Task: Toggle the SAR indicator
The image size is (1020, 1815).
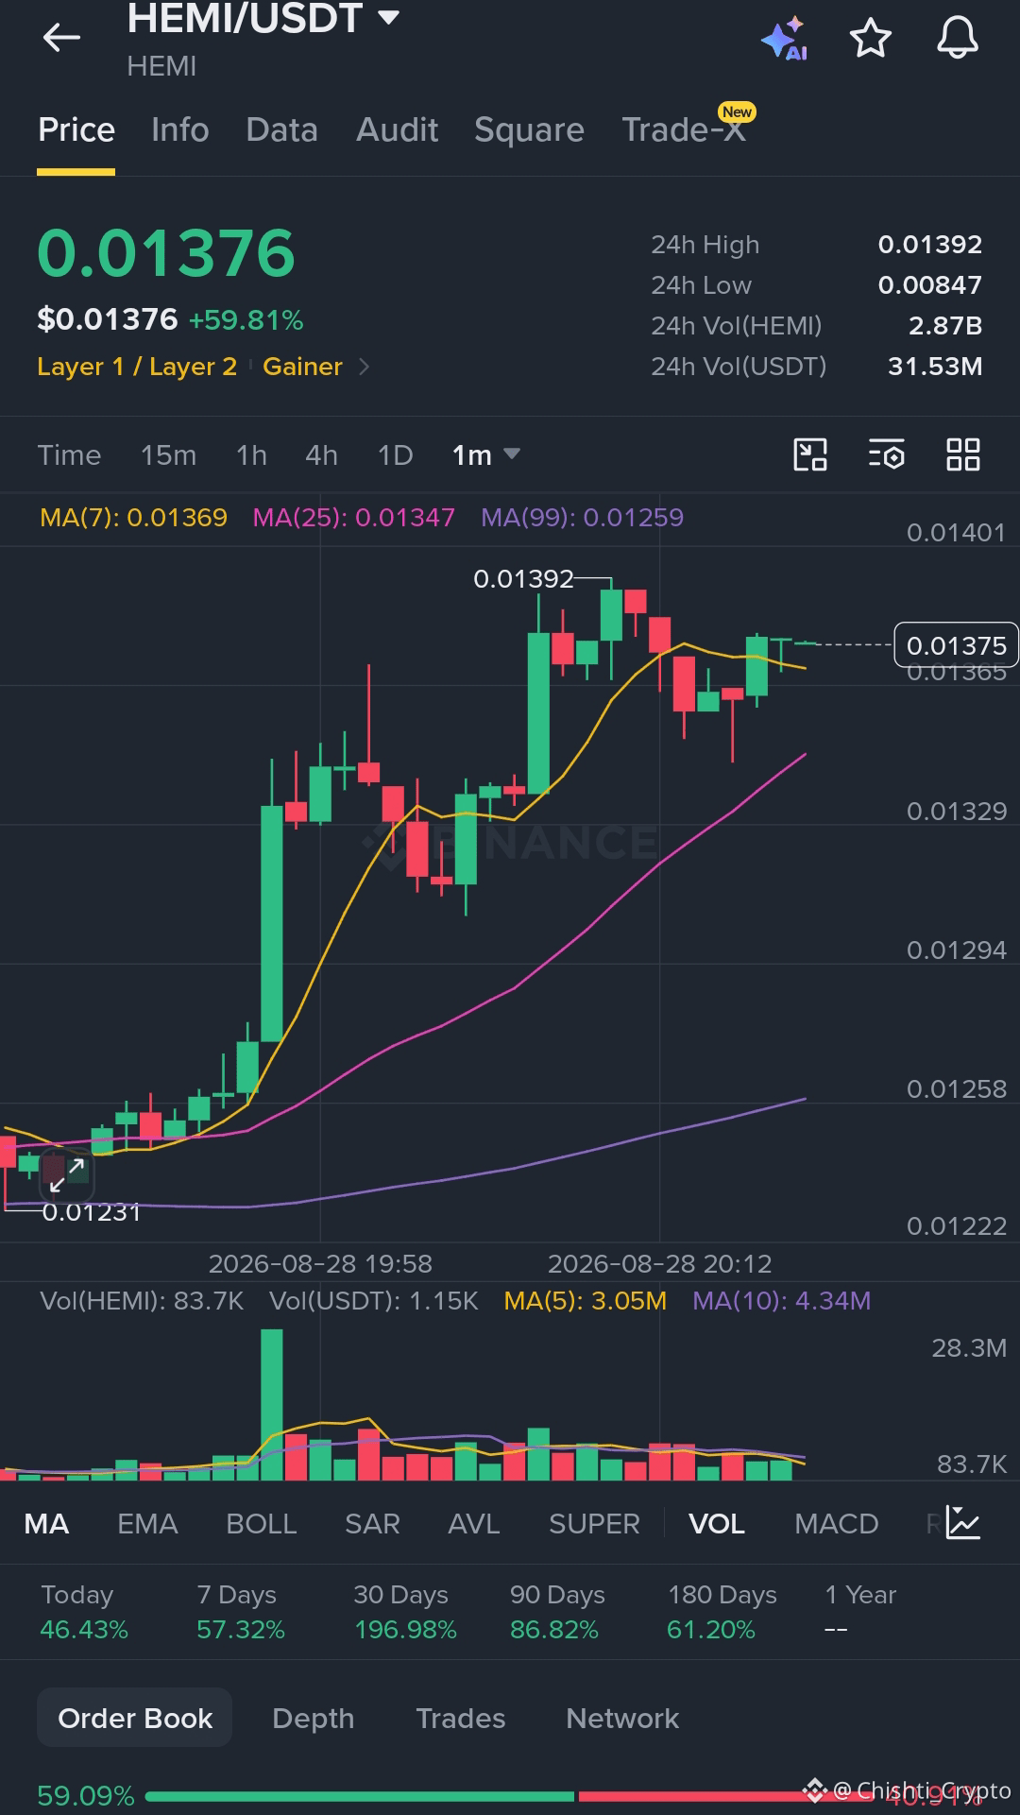Action: click(372, 1523)
